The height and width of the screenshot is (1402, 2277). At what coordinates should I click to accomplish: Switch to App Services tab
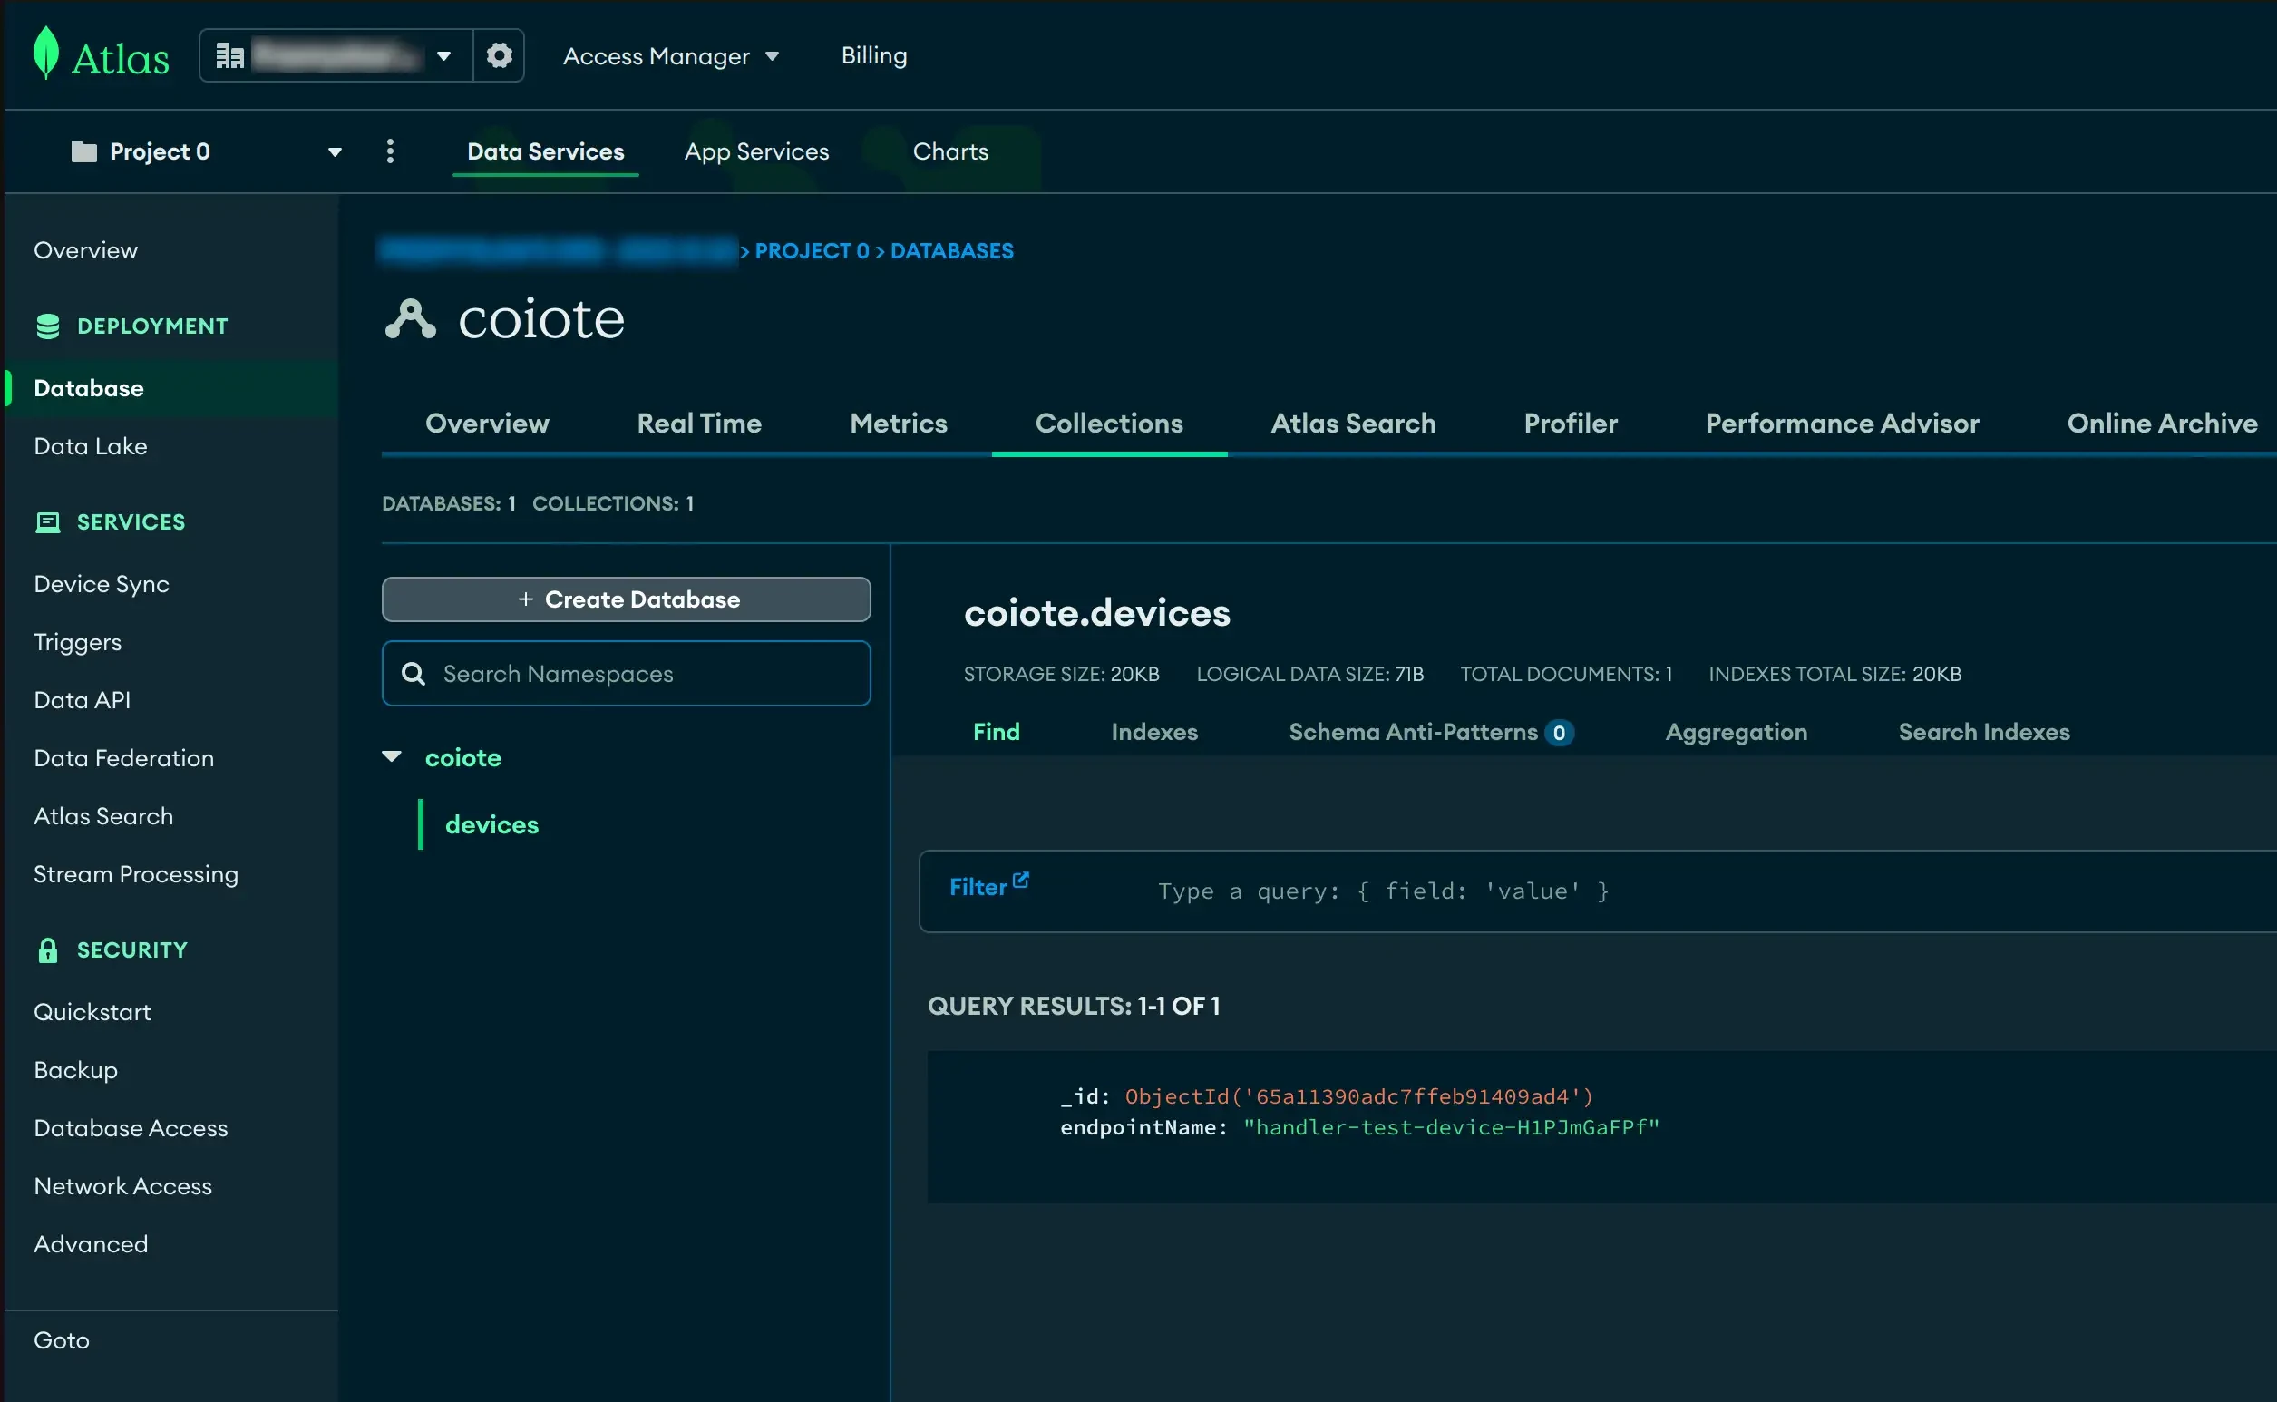coord(756,151)
